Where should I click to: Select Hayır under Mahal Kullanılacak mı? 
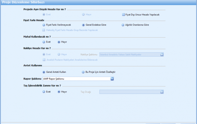coord(59,42)
